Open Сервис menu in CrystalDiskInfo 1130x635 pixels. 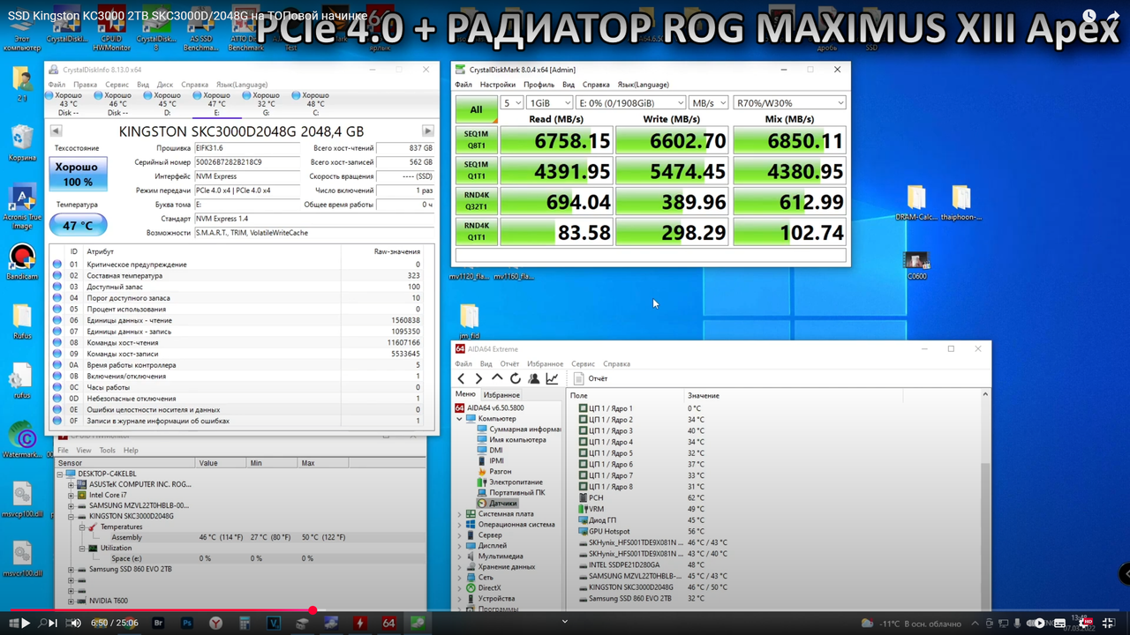117,85
